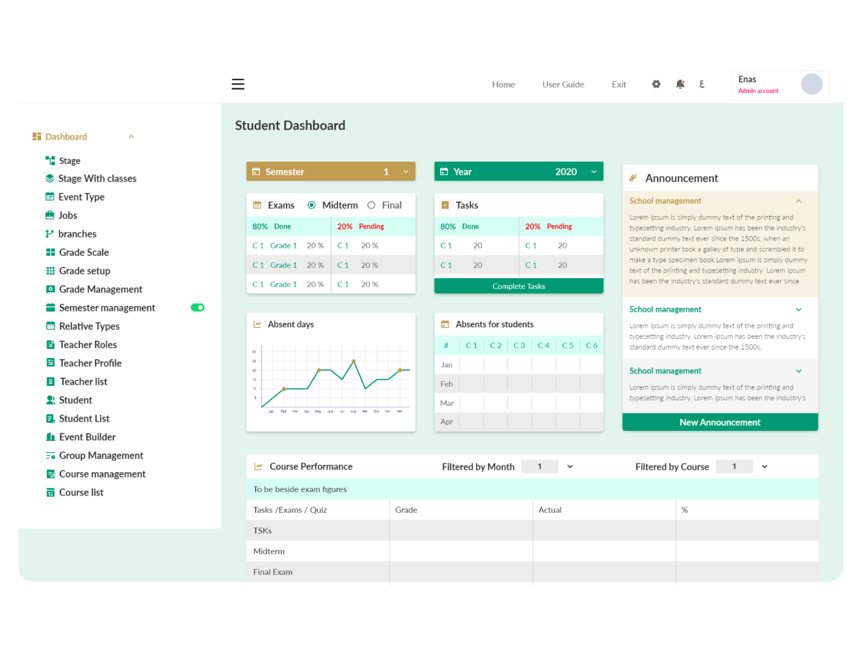Click the Course Performance line-chart icon

pos(259,466)
